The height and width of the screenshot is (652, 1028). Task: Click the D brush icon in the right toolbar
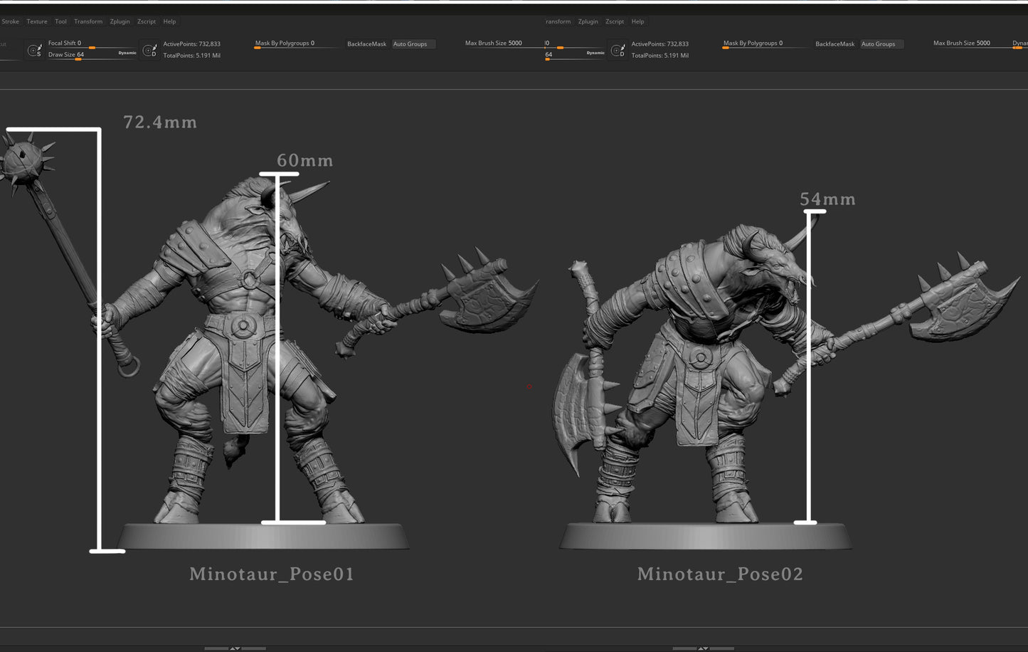pos(618,50)
